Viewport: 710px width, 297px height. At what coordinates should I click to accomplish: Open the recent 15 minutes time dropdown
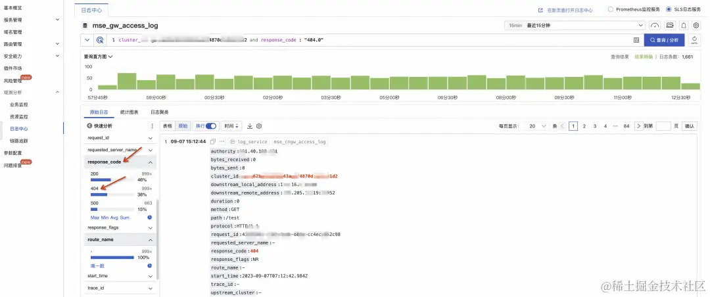point(575,26)
